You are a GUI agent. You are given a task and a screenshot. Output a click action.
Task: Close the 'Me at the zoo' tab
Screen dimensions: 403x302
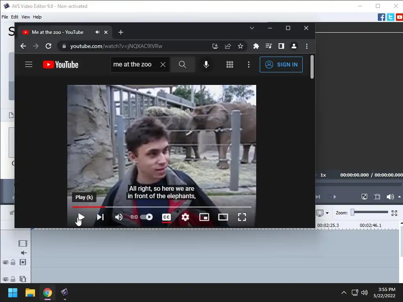click(106, 32)
